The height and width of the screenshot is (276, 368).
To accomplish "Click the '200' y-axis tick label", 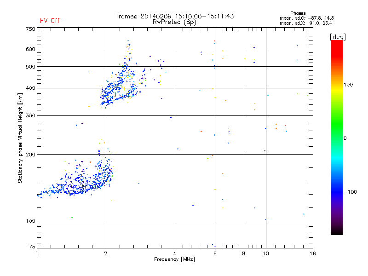I will pyautogui.click(x=30, y=155).
